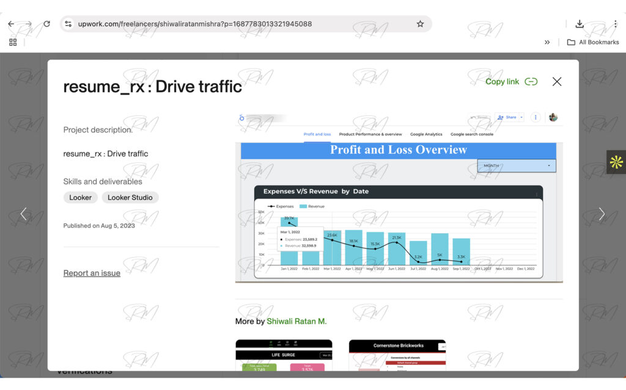Screen dimensions: 626x390
Task: Bookmark this page with the star icon
Action: [420, 24]
